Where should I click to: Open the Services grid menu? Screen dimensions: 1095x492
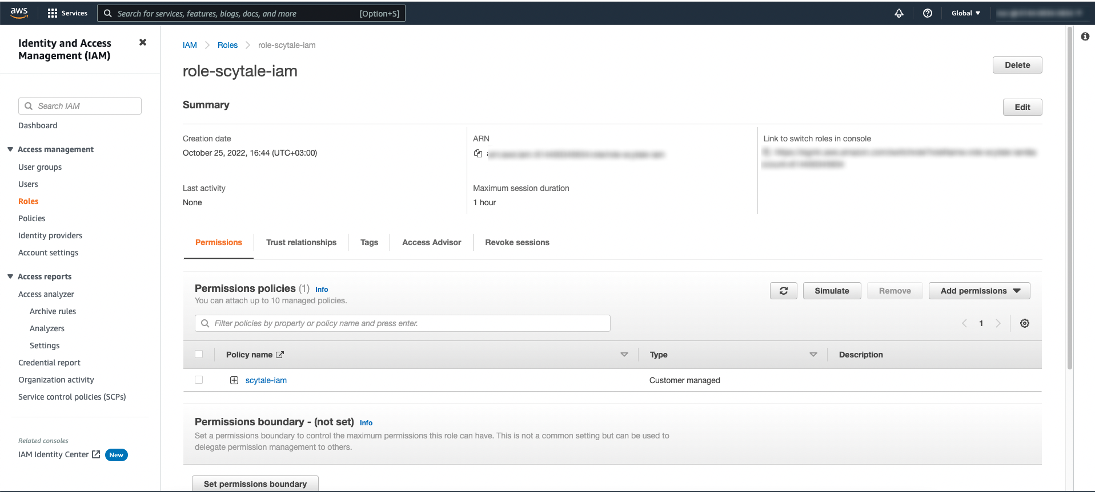[53, 13]
